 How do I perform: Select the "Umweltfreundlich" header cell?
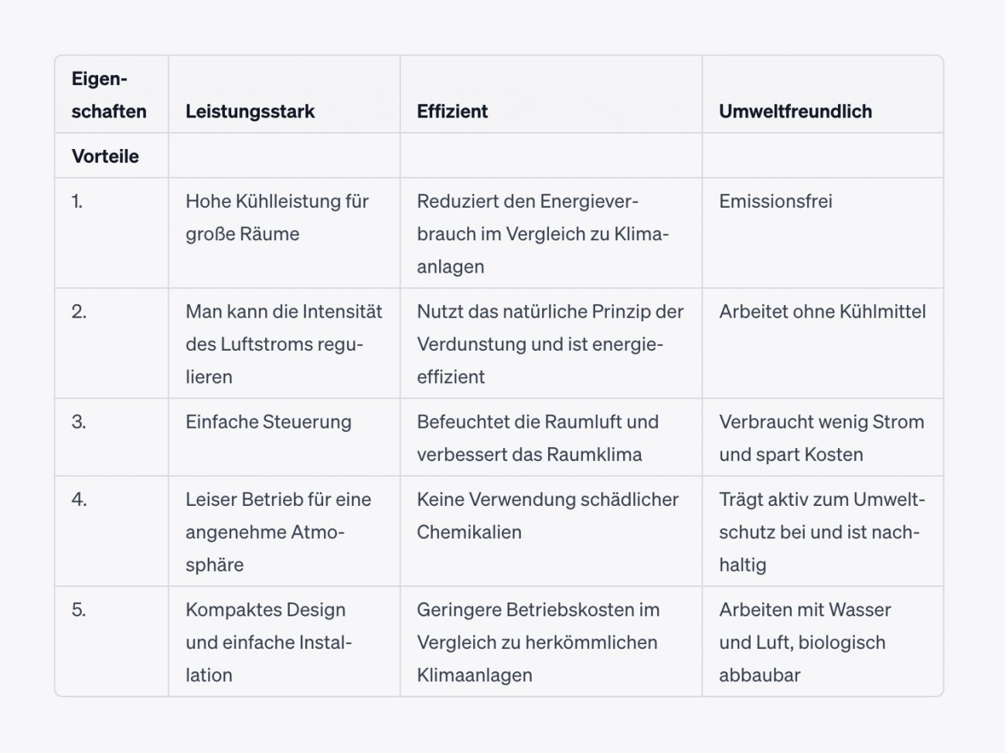[x=795, y=111]
